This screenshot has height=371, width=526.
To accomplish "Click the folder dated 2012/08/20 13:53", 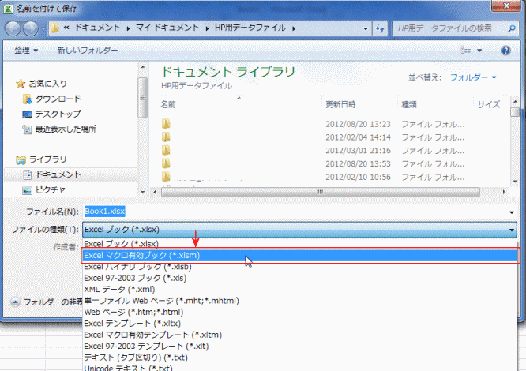I will tap(166, 163).
